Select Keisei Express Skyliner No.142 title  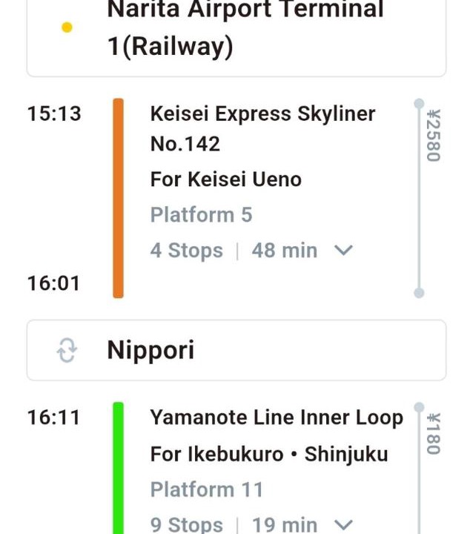tap(262, 128)
